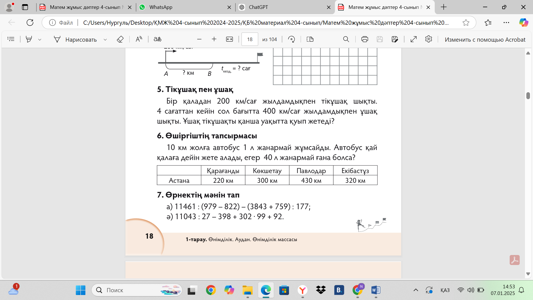Select the eraser tool
533x300 pixels.
click(120, 39)
